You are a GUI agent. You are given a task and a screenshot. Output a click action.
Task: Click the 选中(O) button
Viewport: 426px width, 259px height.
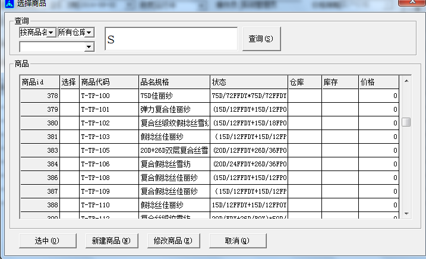click(x=48, y=241)
